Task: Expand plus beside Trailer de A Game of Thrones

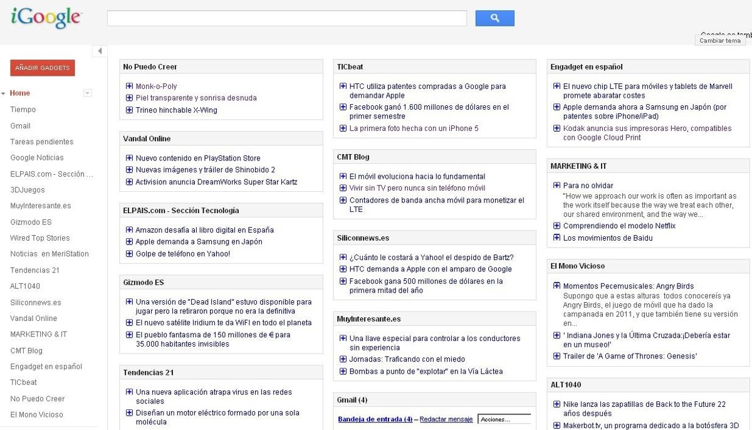Action: (x=556, y=356)
